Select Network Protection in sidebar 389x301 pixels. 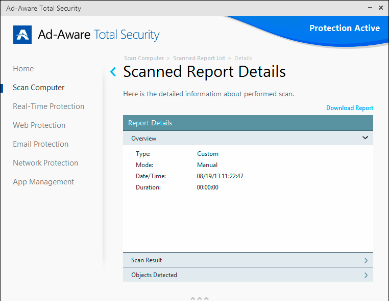pos(45,163)
